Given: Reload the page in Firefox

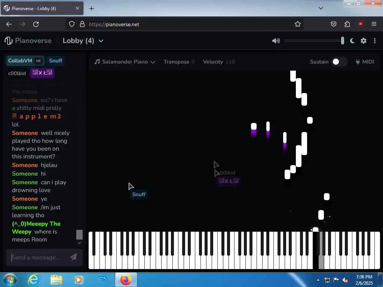Looking at the screenshot, I should click(x=36, y=24).
